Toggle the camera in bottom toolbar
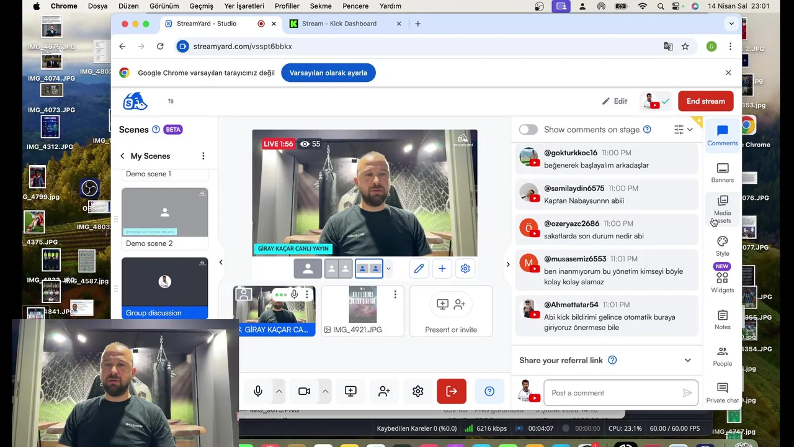Viewport: 794px width, 447px height. coord(304,391)
